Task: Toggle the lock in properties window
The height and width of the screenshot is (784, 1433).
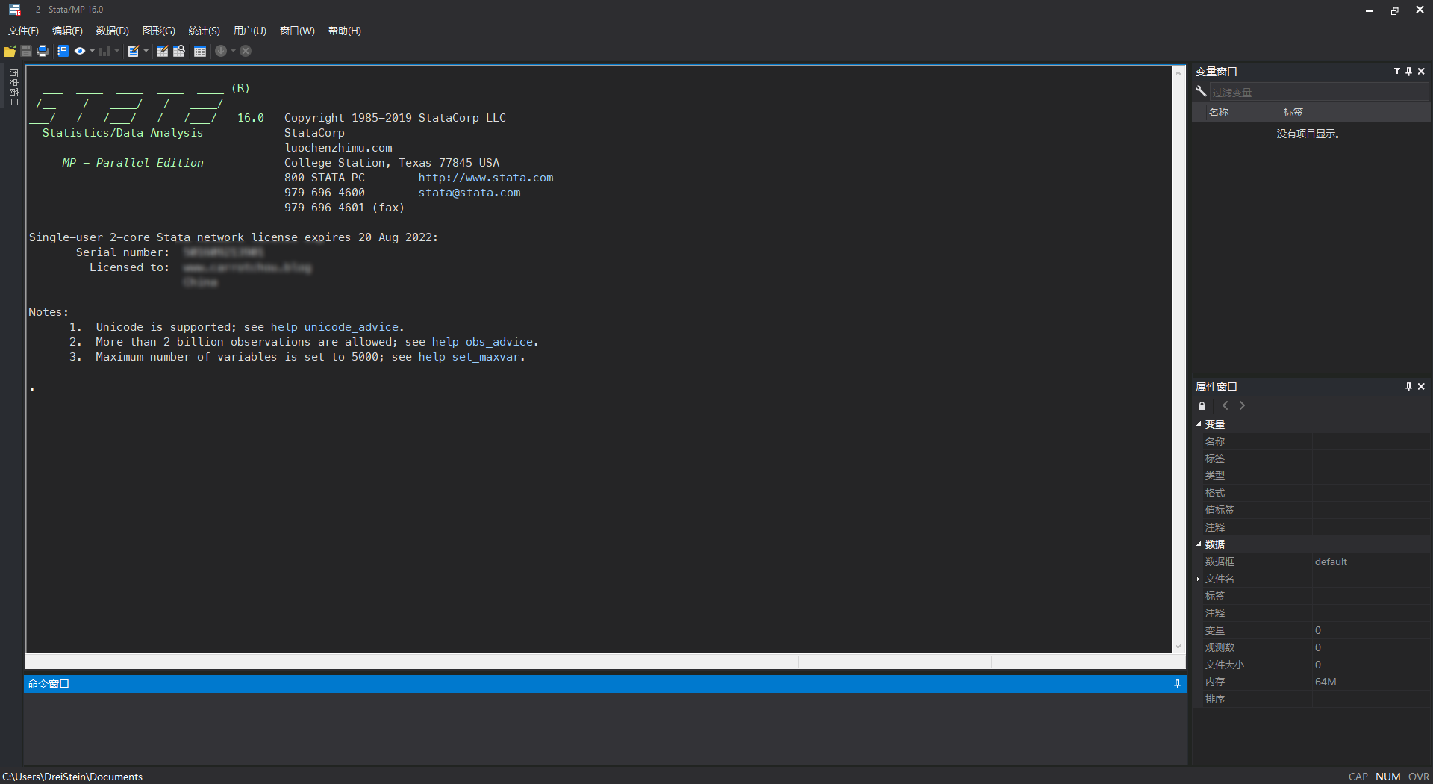Action: tap(1202, 406)
